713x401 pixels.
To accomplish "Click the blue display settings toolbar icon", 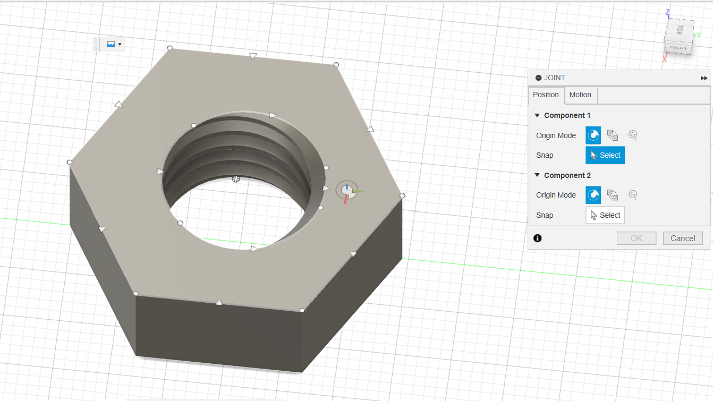I will click(111, 45).
